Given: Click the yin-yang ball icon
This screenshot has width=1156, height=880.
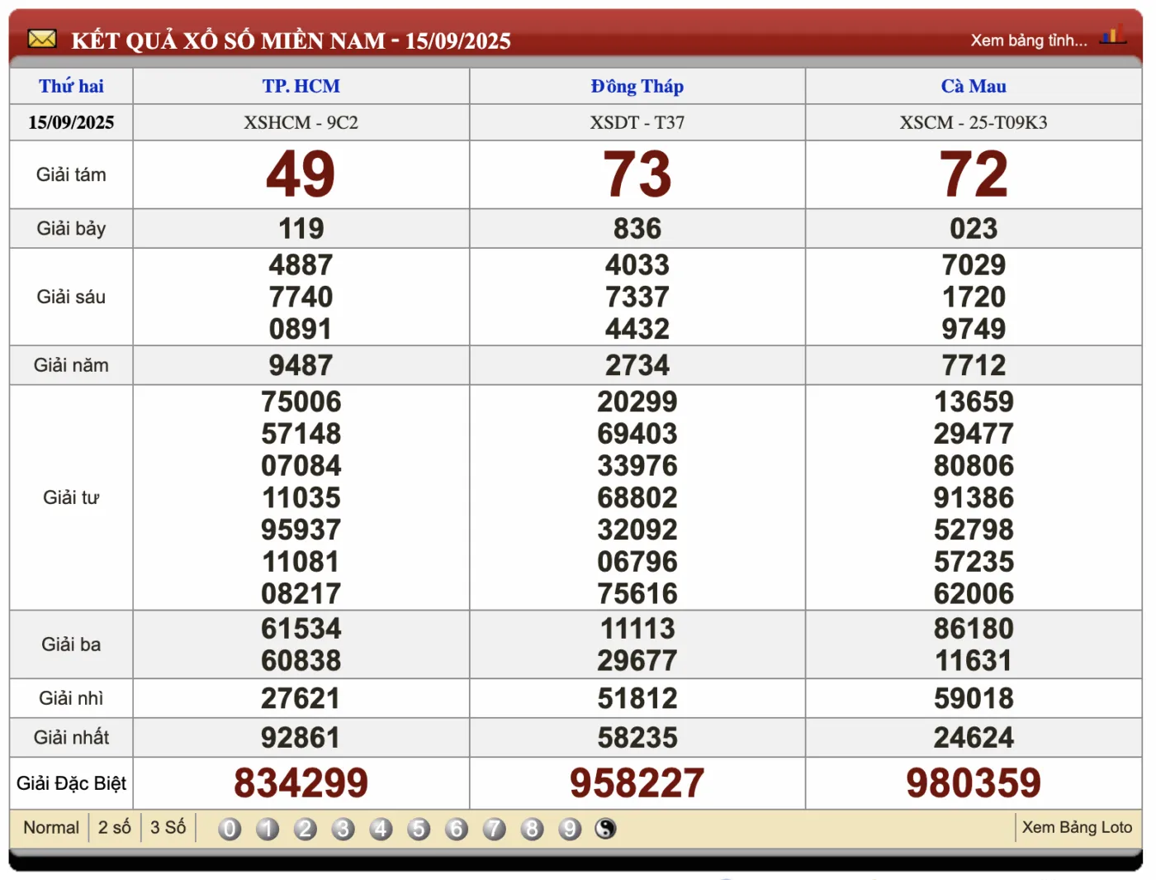Looking at the screenshot, I should (606, 829).
